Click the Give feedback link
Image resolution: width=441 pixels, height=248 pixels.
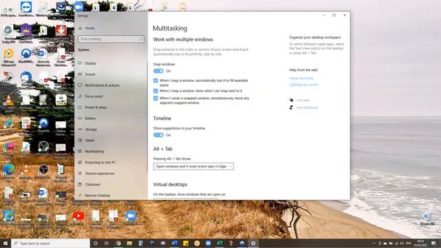(x=307, y=107)
